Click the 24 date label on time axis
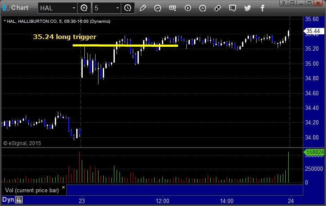The width and height of the screenshot is (326, 206). (x=290, y=201)
